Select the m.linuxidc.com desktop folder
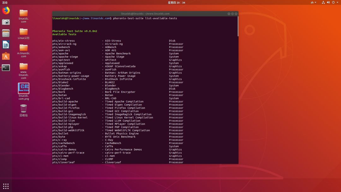 tap(23, 51)
